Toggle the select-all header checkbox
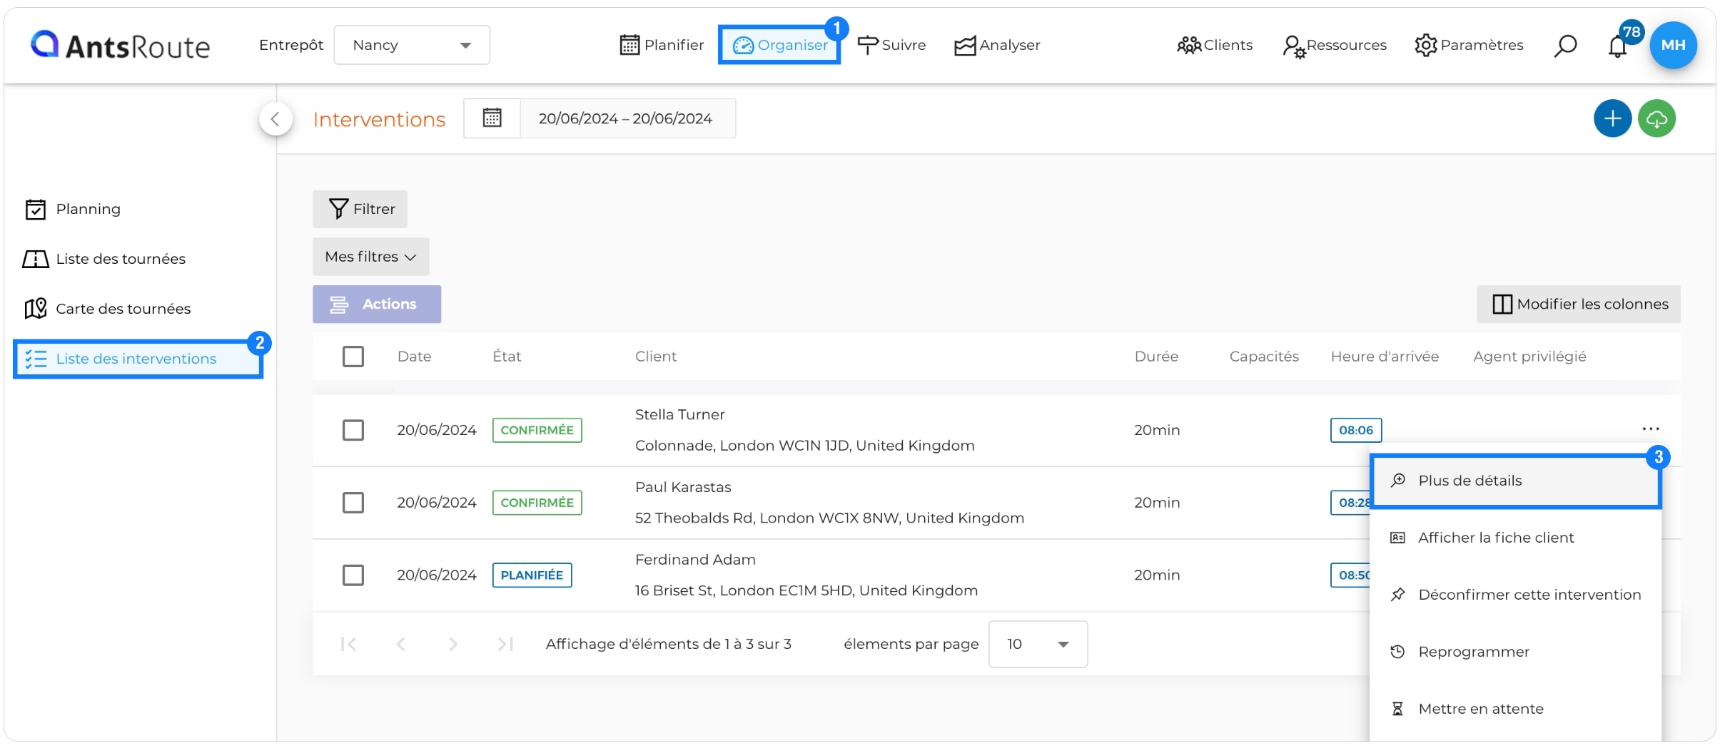 pos(353,357)
